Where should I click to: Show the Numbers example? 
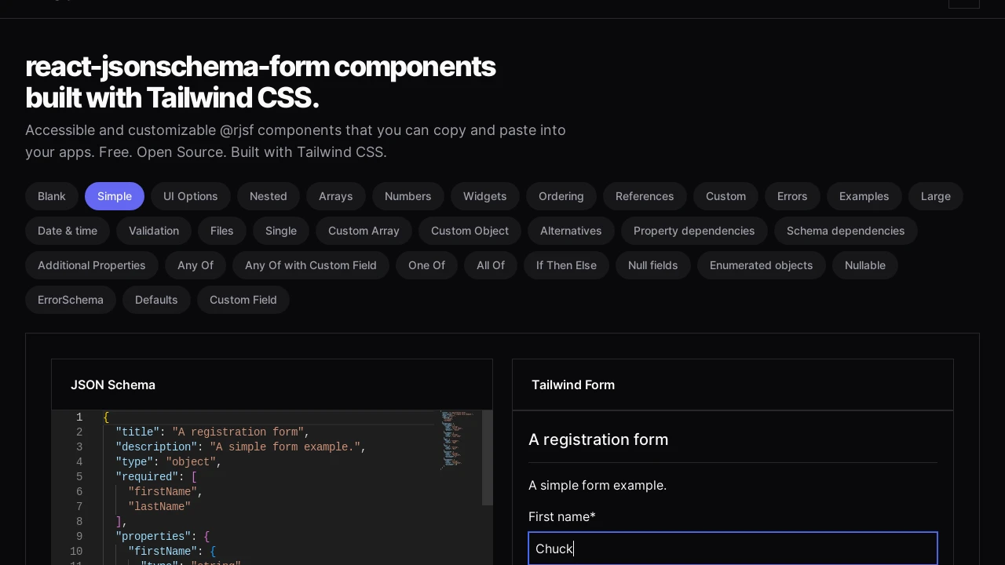click(408, 196)
